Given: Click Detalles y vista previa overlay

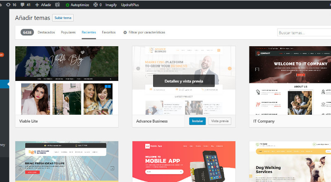Looking at the screenshot, I should coord(184,81).
